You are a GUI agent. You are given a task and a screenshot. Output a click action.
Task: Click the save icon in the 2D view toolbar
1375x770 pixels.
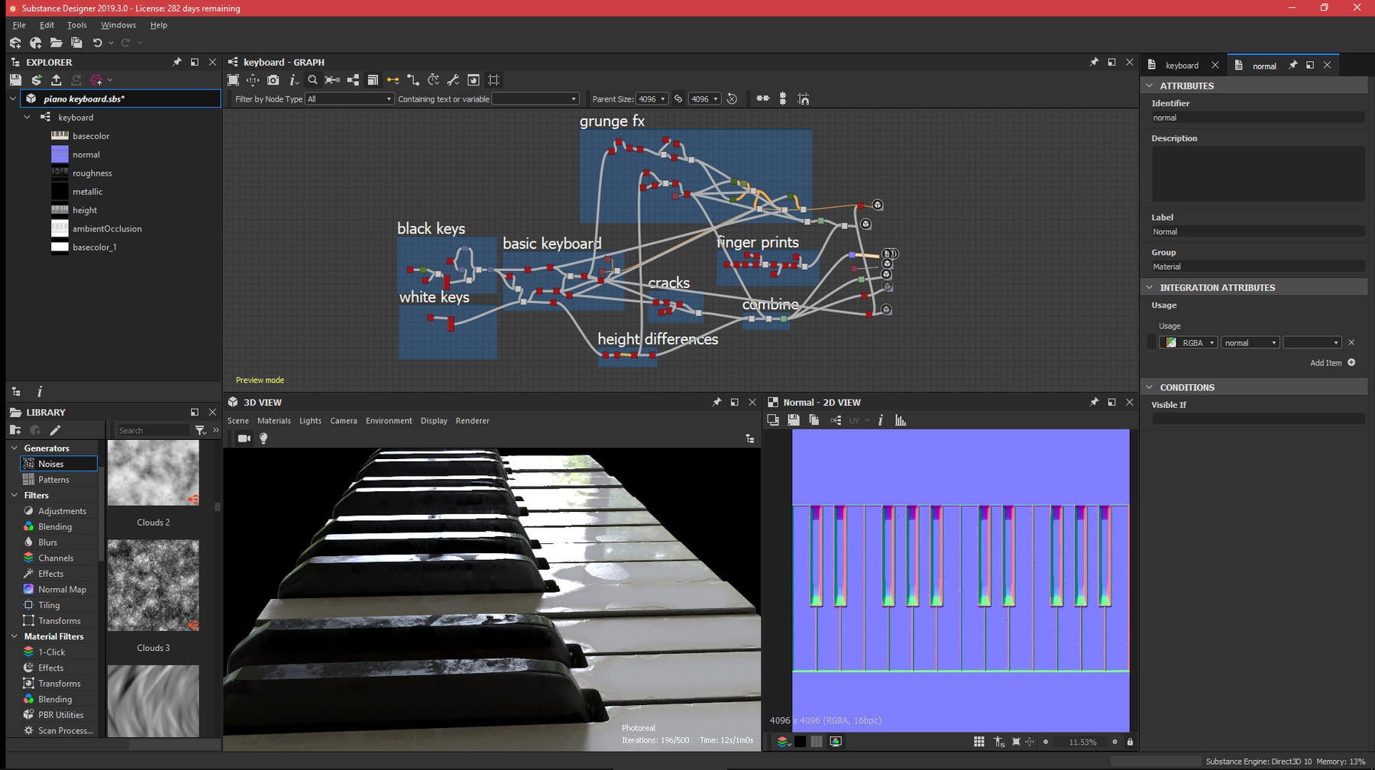pos(793,420)
